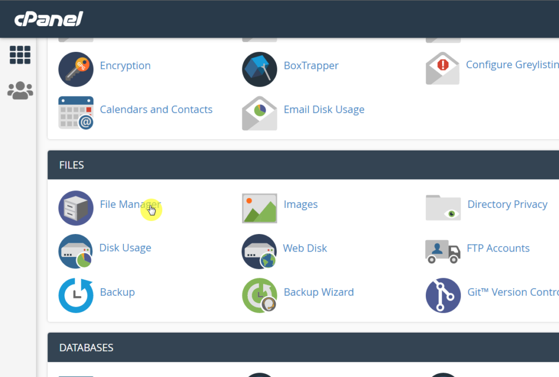Image resolution: width=559 pixels, height=377 pixels.
Task: Collapse the FILES section header
Action: pyautogui.click(x=303, y=165)
